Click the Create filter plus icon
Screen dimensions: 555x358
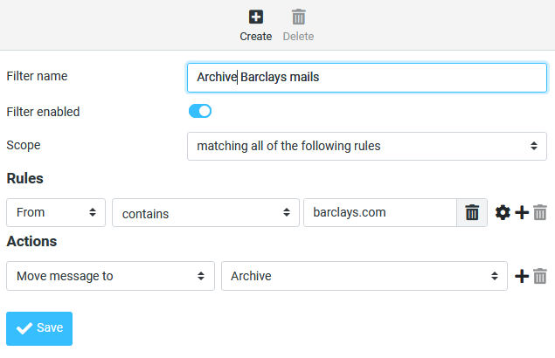click(256, 17)
